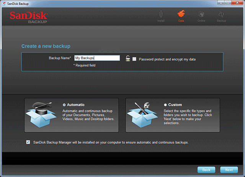Click the 'Backup Name*' label
Viewport: 245px width, 177px height.
(x=60, y=58)
